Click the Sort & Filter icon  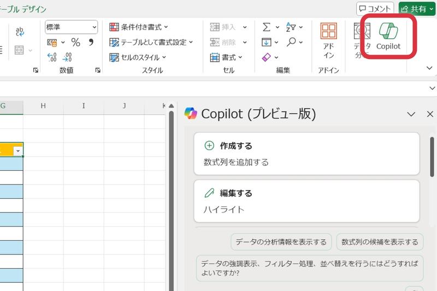click(291, 27)
